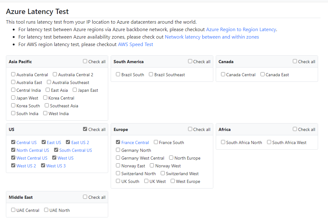328x219 pixels.
Task: Open the West US 2 region link
Action: (x=26, y=165)
